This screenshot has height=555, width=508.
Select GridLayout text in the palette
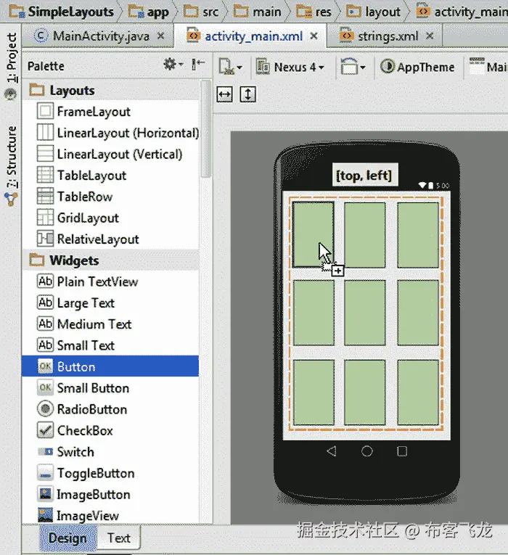[x=88, y=218]
